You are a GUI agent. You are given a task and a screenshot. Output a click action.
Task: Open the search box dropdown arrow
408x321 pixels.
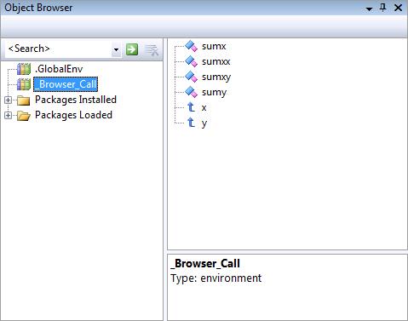tap(116, 50)
